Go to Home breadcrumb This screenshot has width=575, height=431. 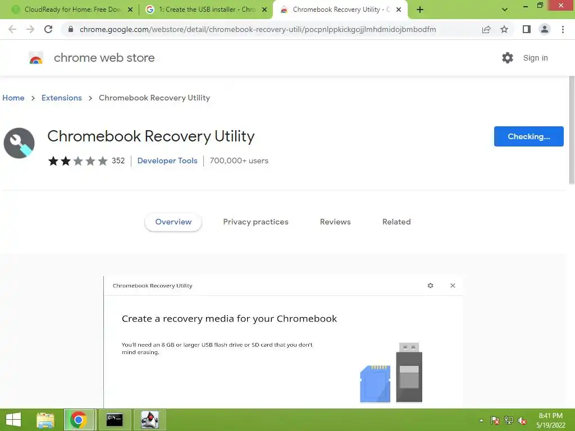13,98
